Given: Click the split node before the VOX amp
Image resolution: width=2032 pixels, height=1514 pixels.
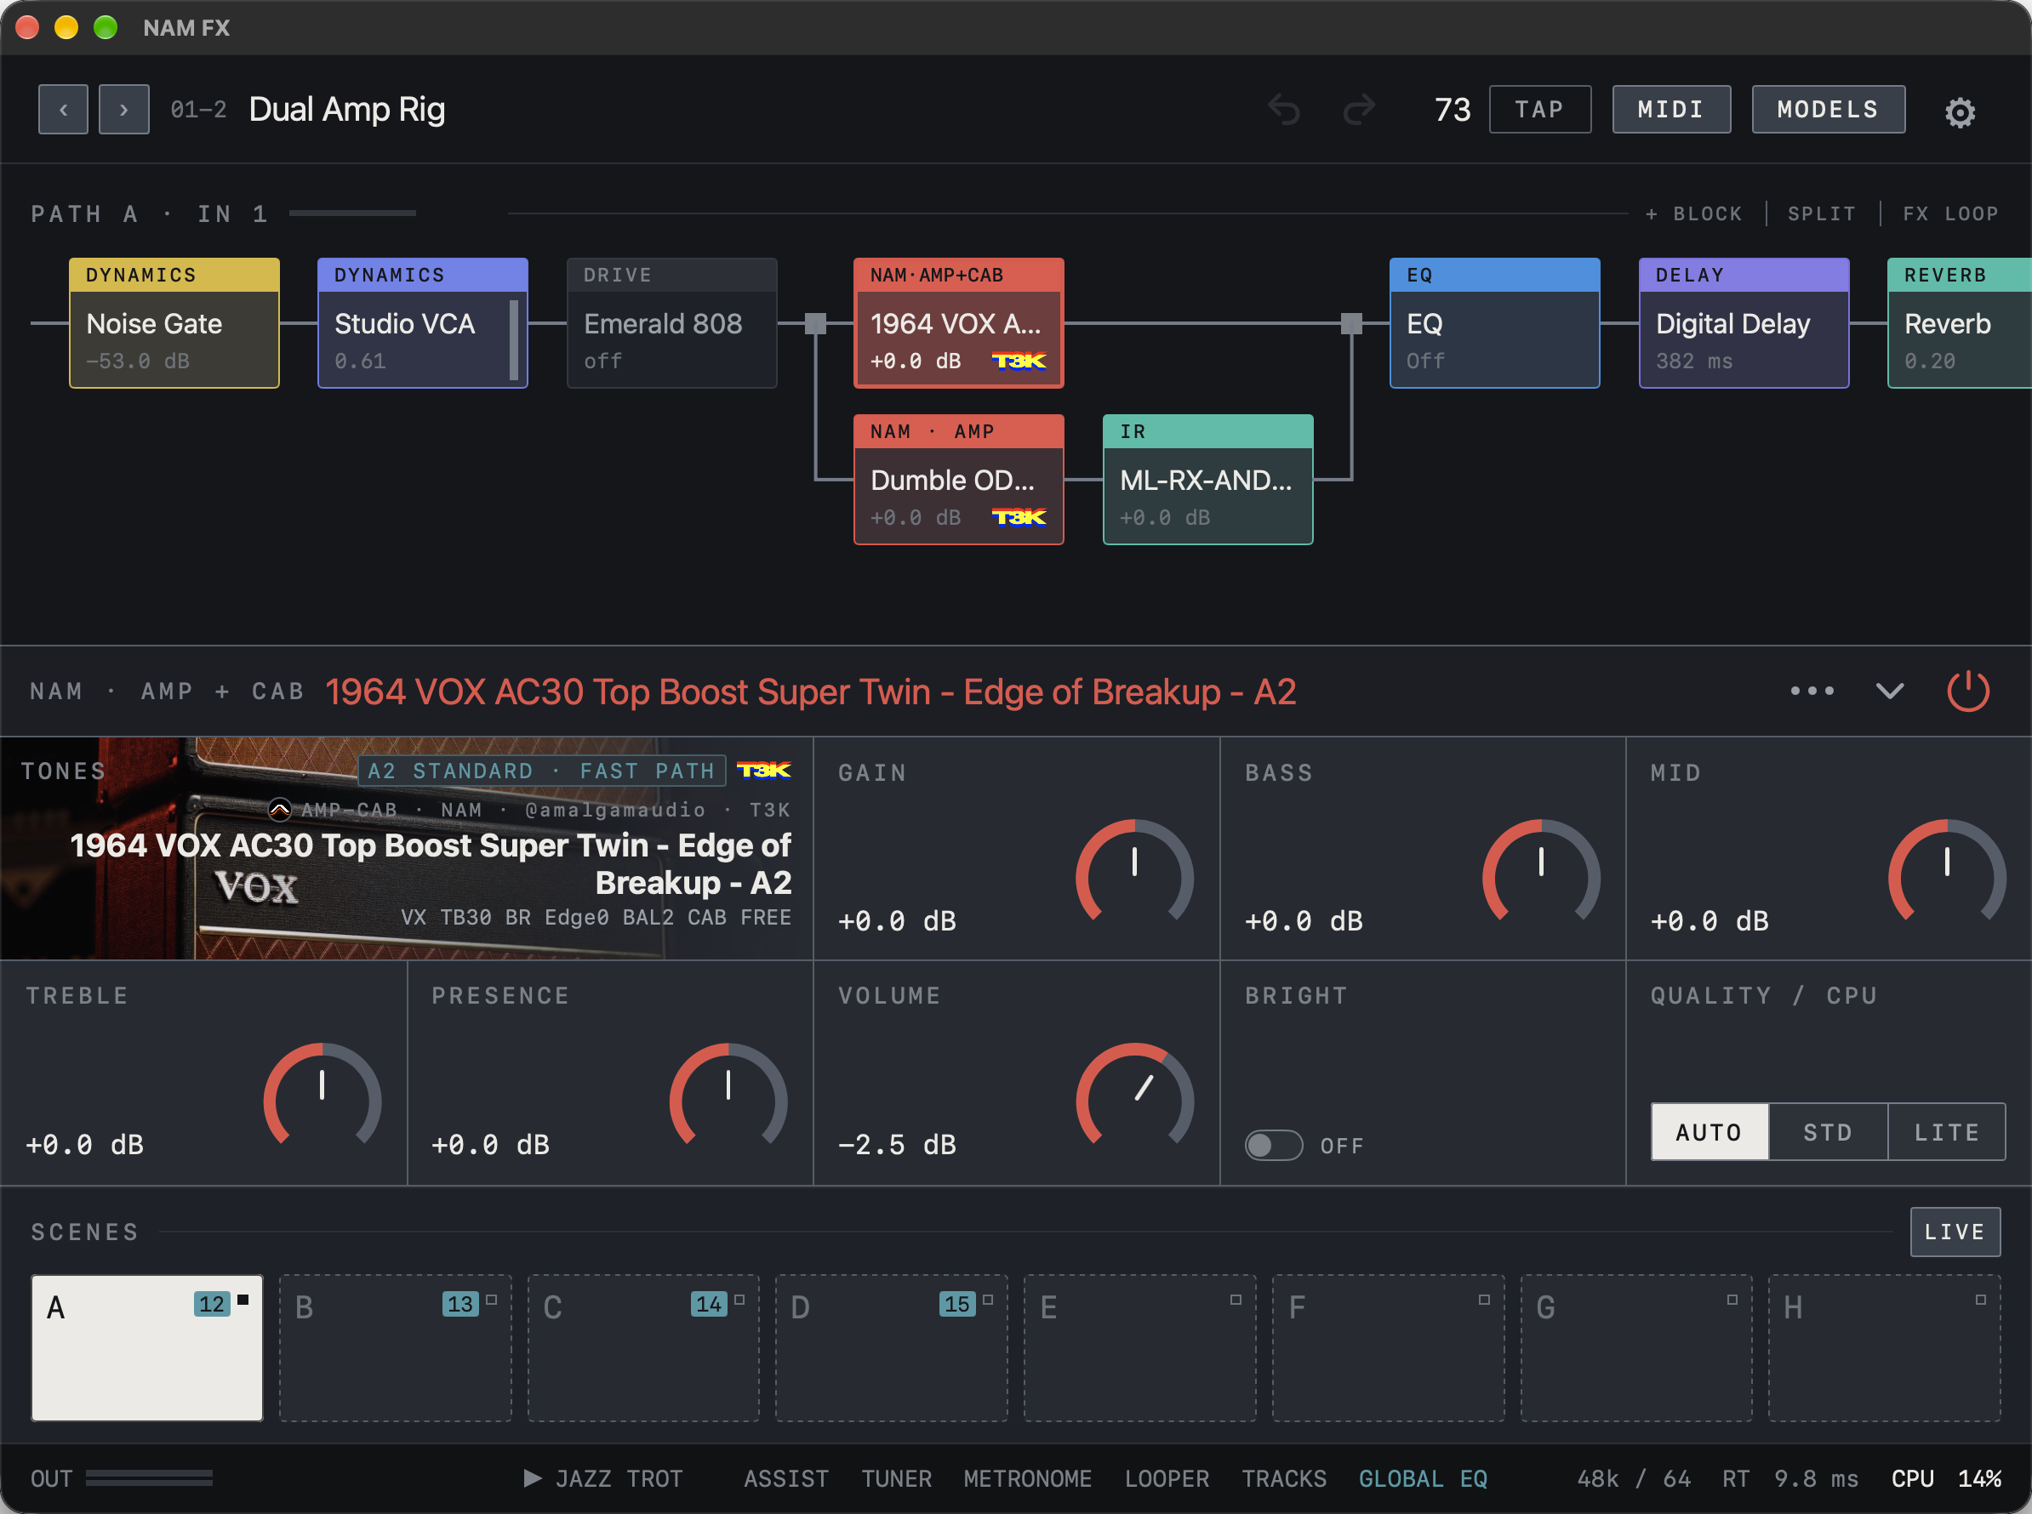Looking at the screenshot, I should click(x=815, y=323).
